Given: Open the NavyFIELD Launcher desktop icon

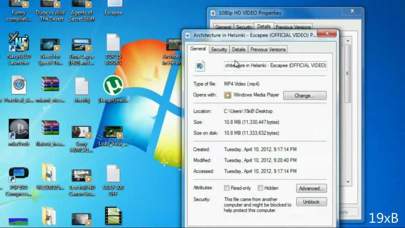Looking at the screenshot, I should pyautogui.click(x=19, y=42).
